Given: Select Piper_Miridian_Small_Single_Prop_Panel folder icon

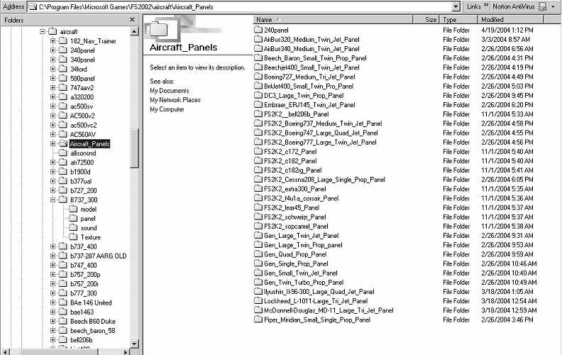Looking at the screenshot, I should 258,319.
